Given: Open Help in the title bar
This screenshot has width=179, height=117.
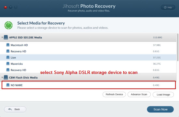Looking at the screenshot, I should tap(168, 7).
